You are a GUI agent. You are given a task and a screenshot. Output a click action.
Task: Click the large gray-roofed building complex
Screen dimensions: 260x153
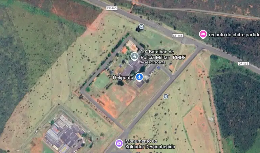pyautogui.click(x=65, y=133)
